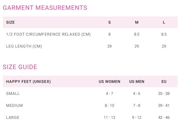Select the L size column header
Viewport: 188px width, 124px height.
(x=164, y=22)
